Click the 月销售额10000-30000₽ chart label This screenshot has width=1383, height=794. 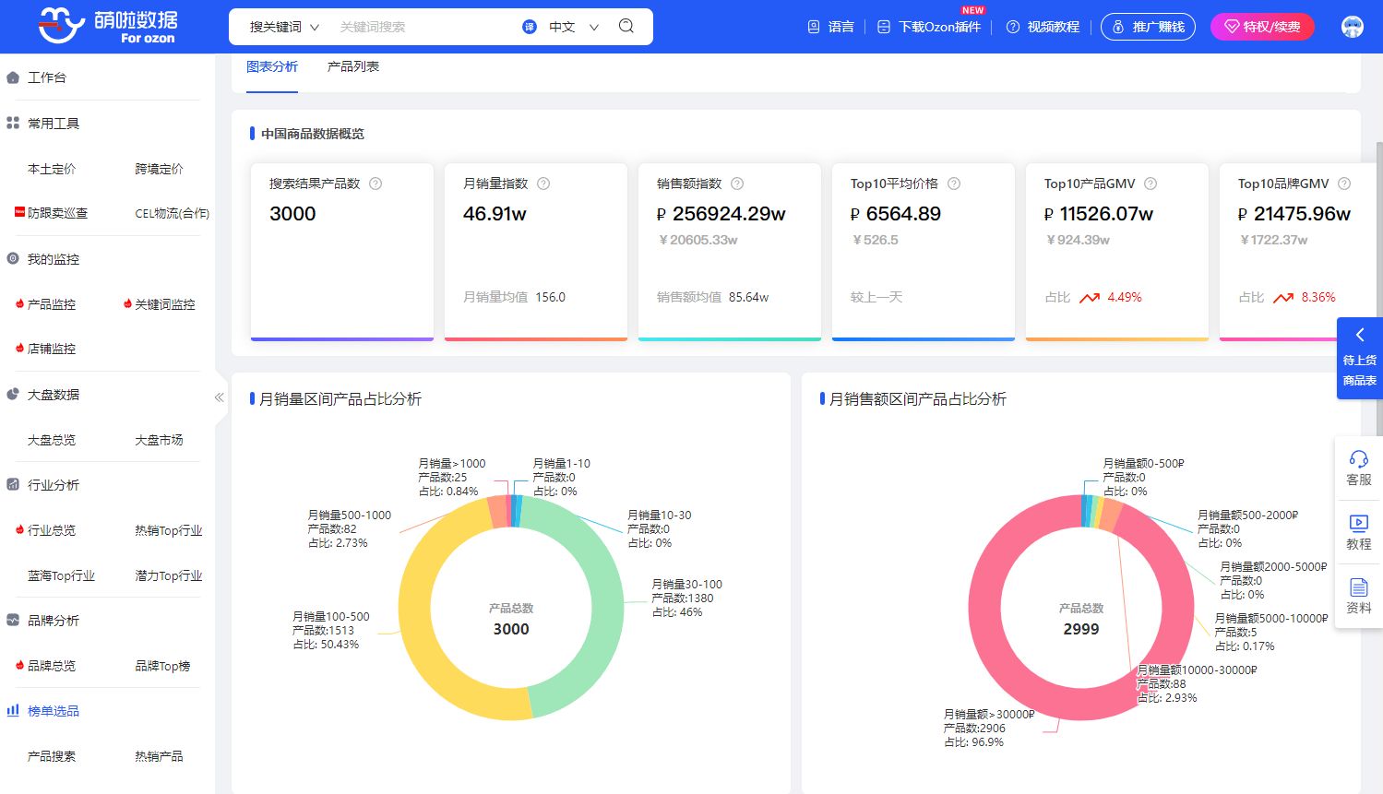(1197, 683)
